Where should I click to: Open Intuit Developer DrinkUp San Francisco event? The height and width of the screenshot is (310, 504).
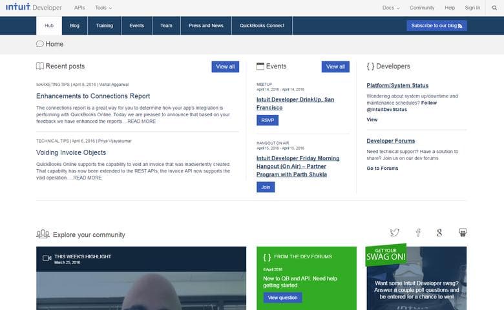[295, 103]
